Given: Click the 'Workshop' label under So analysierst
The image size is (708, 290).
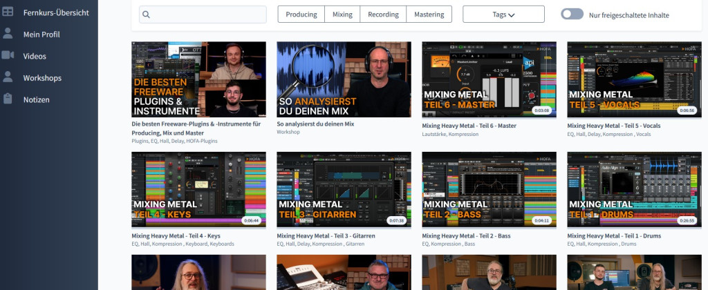Looking at the screenshot, I should click(288, 132).
